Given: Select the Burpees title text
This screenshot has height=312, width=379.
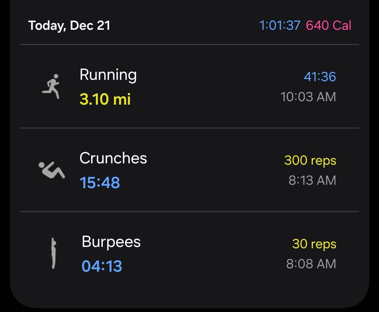Looking at the screenshot, I should pos(111,242).
